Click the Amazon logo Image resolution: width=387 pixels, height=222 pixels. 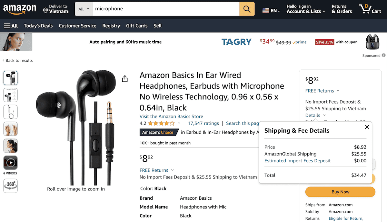20,9
